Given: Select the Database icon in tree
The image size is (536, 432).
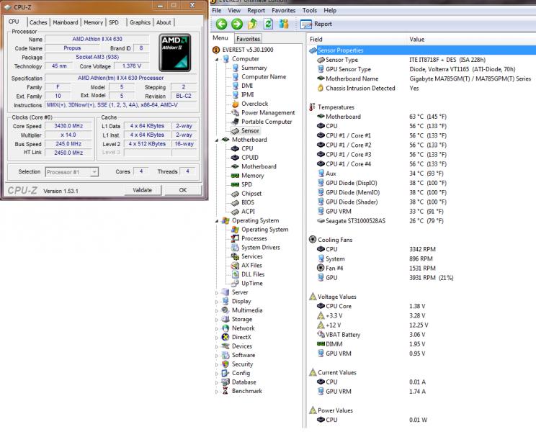Looking at the screenshot, I should [225, 382].
